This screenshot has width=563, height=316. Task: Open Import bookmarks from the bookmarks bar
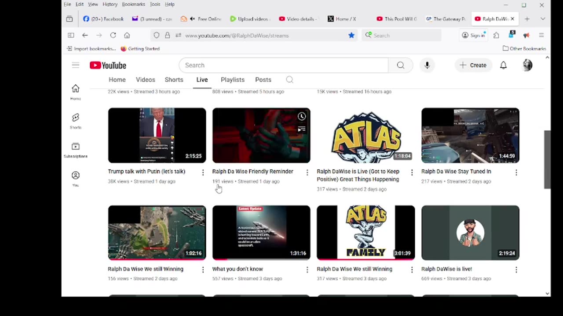coord(91,49)
